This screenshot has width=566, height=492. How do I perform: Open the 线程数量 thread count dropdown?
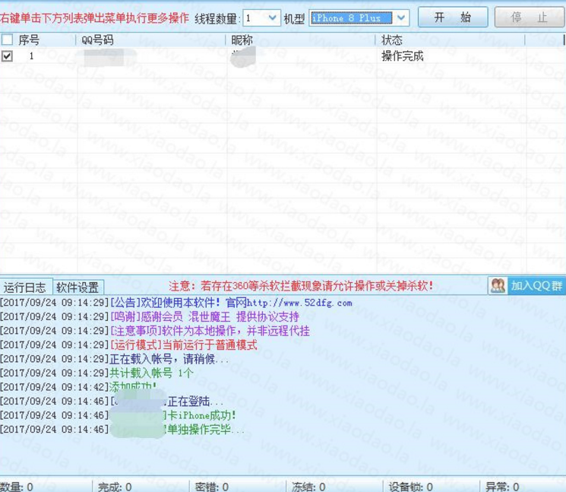(x=273, y=17)
